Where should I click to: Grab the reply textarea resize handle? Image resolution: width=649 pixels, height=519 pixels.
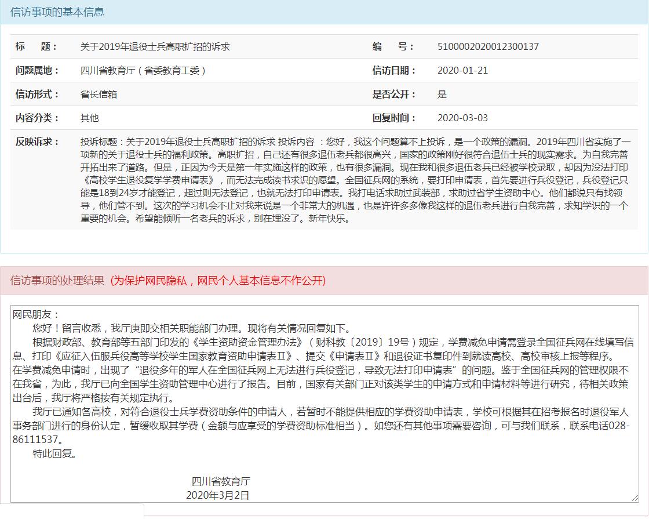tap(635, 499)
